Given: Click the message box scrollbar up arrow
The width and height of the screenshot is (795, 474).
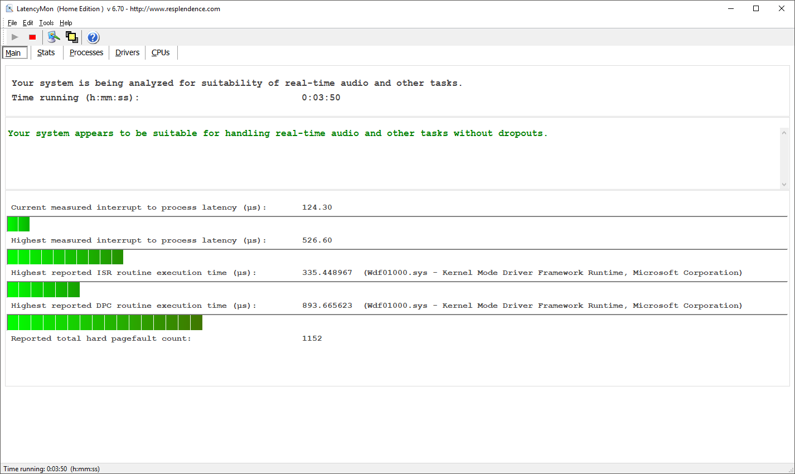Looking at the screenshot, I should coord(784,133).
